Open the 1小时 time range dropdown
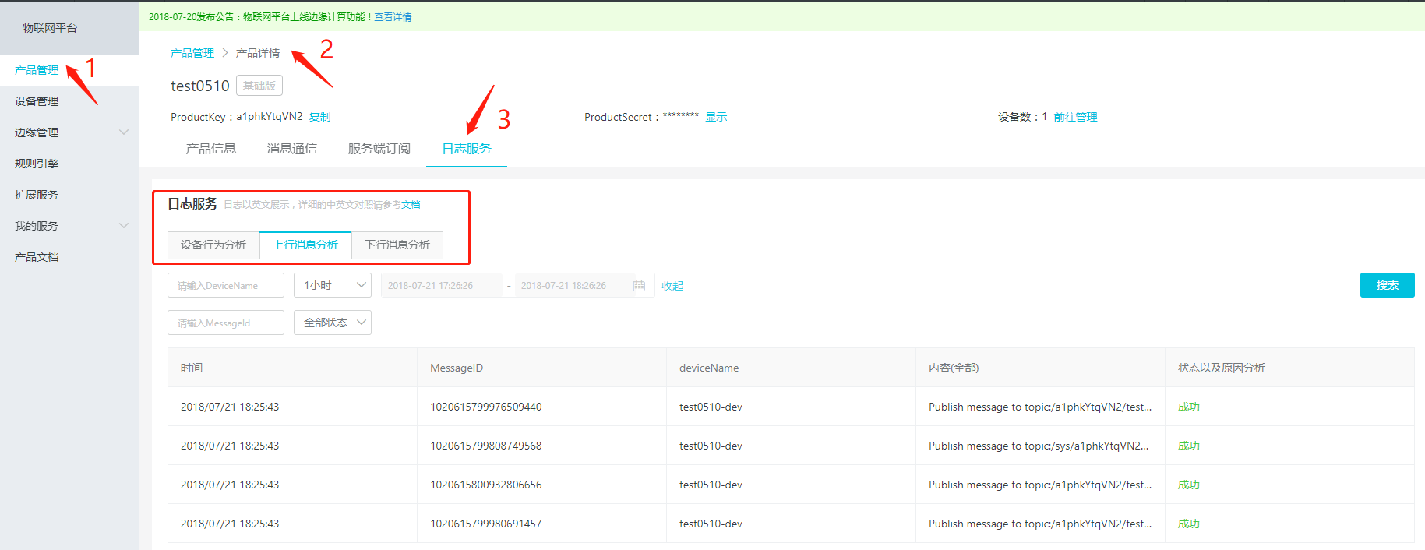This screenshot has height=550, width=1425. point(333,286)
